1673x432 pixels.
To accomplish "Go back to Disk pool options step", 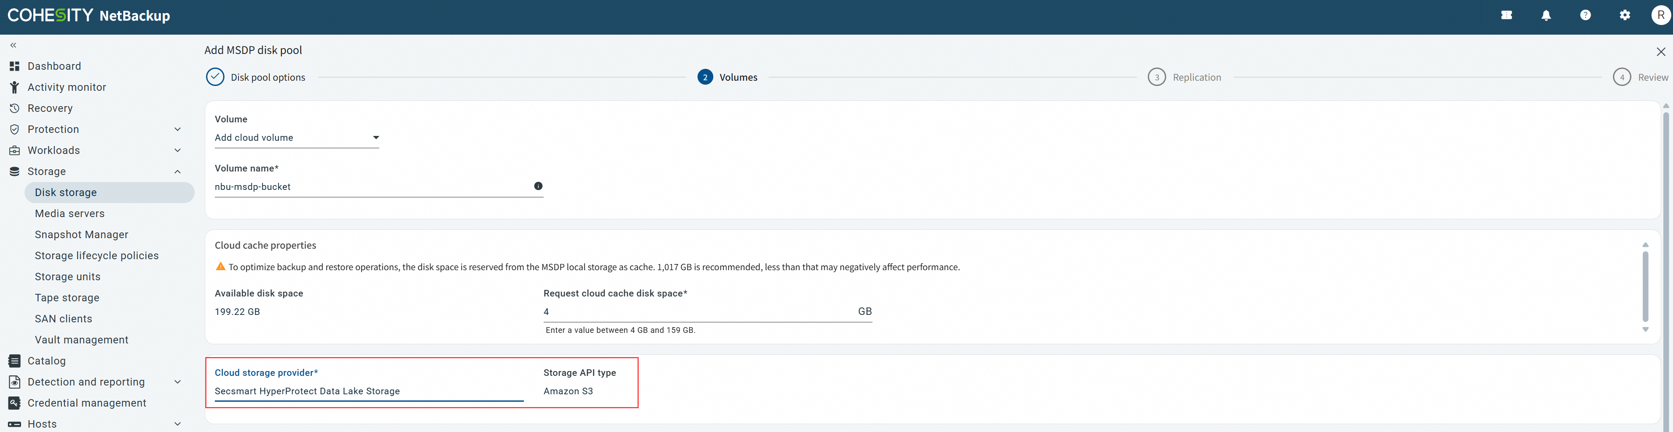I will 255,77.
